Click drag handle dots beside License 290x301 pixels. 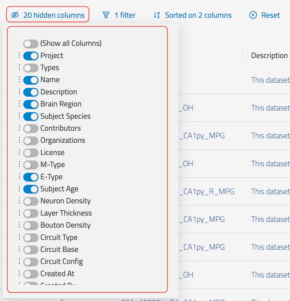(19, 152)
